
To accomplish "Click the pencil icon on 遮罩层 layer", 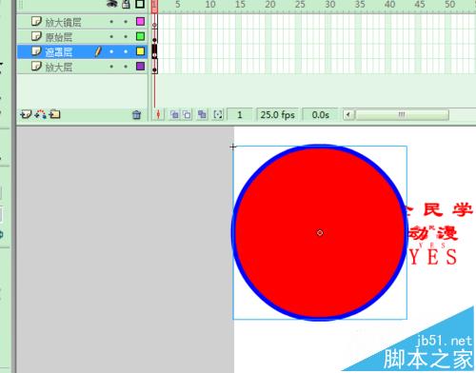I will (x=98, y=51).
